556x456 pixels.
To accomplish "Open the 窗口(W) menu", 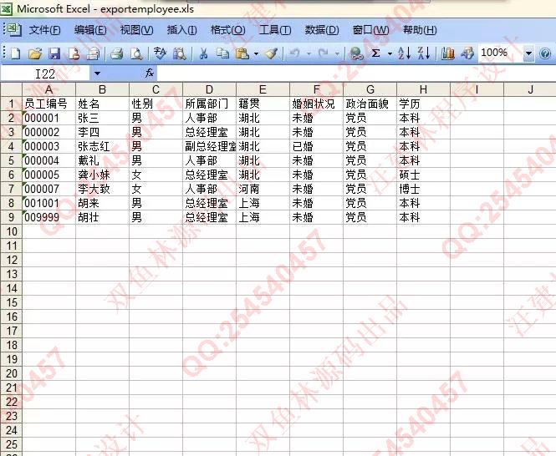I will 370,30.
